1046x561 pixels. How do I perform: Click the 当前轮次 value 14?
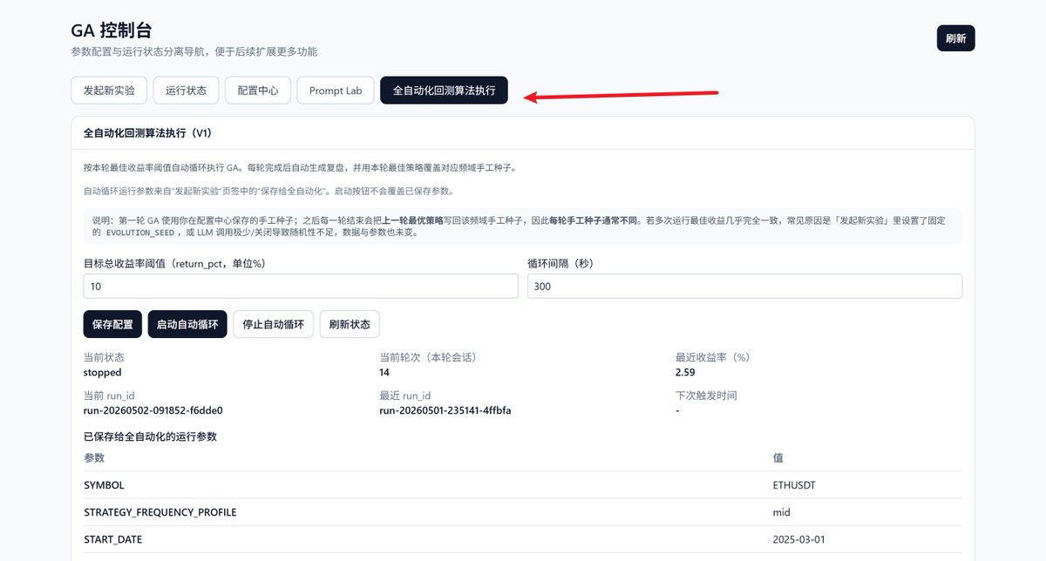(384, 372)
